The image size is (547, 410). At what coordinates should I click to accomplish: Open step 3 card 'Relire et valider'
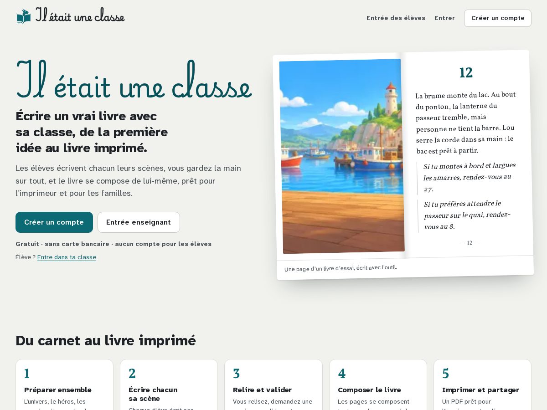[273, 385]
